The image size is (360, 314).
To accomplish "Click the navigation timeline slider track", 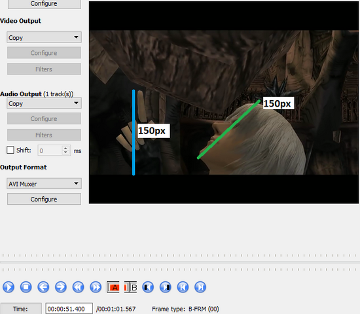I will pos(180,262).
